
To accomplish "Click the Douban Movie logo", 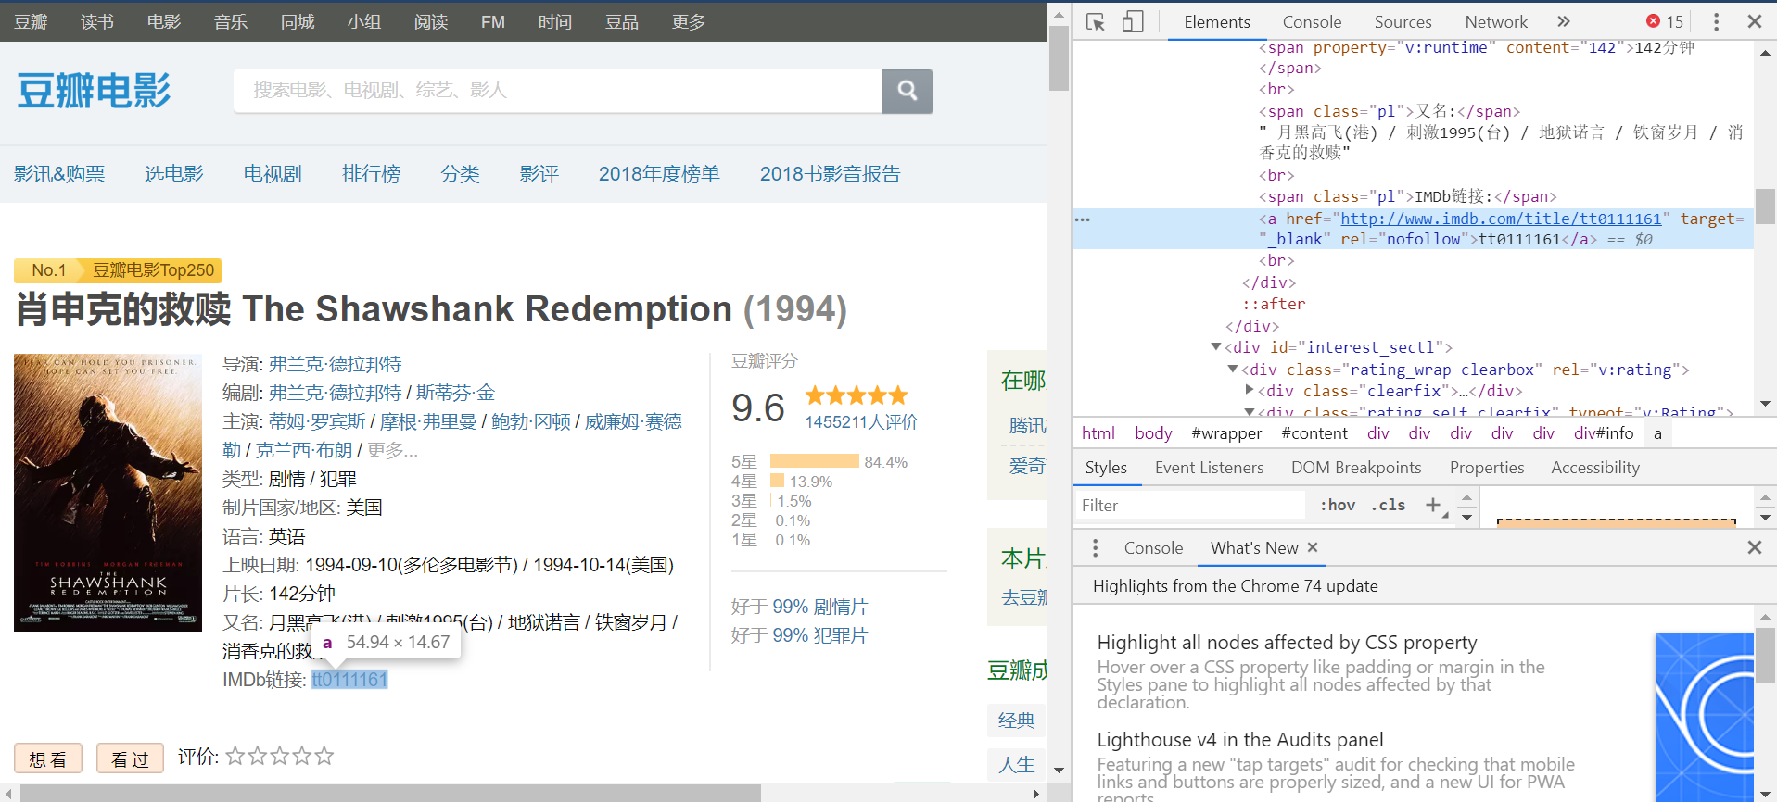I will (x=94, y=91).
